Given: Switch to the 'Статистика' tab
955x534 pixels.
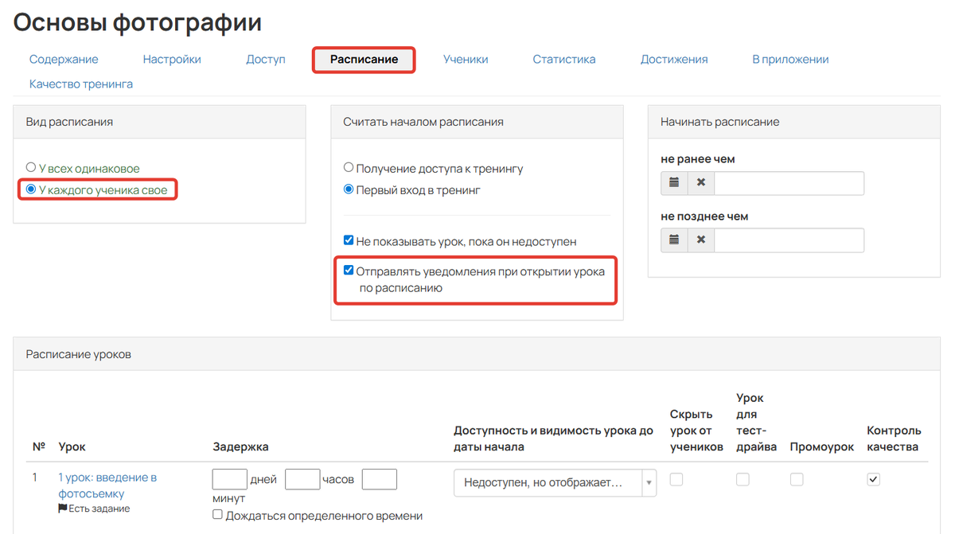Looking at the screenshot, I should (564, 60).
